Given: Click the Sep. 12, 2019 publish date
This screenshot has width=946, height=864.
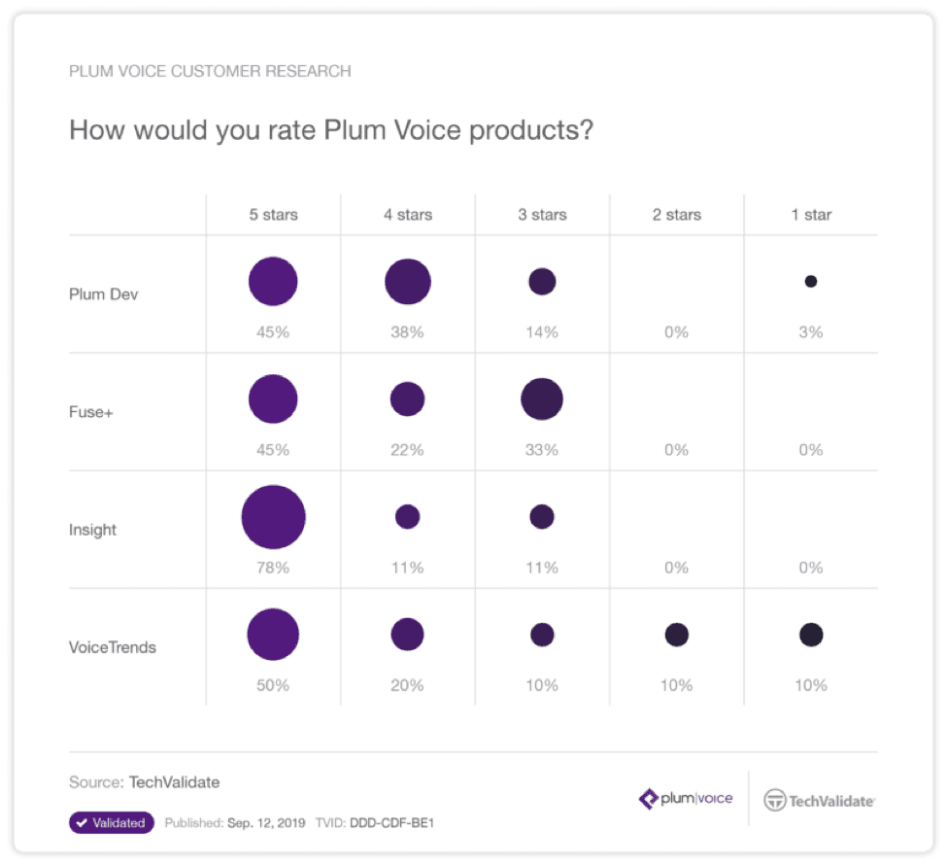Looking at the screenshot, I should click(x=266, y=823).
